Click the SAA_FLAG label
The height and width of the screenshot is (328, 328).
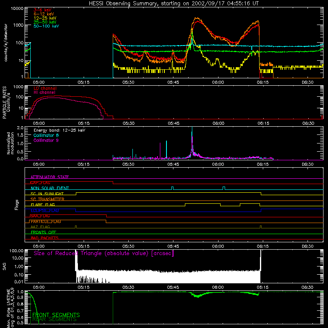point(40,216)
